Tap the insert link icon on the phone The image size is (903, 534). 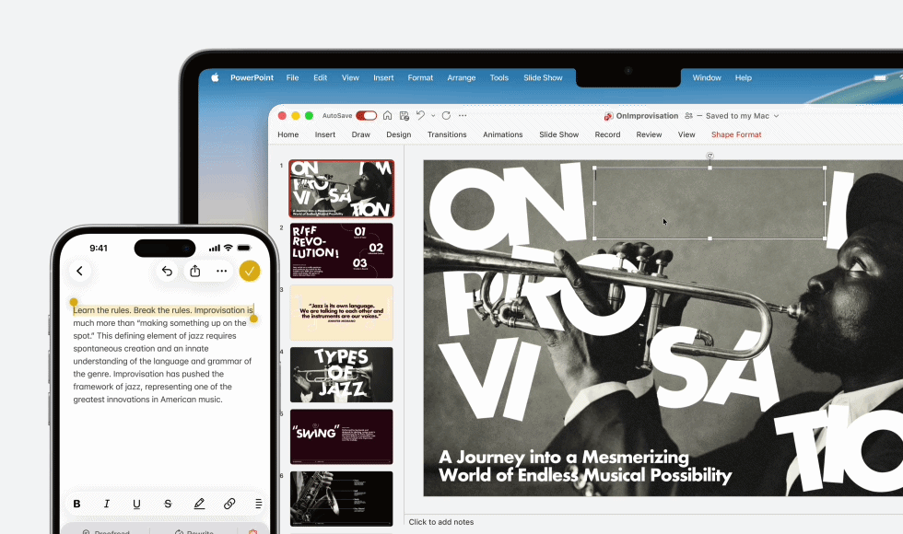click(x=229, y=505)
